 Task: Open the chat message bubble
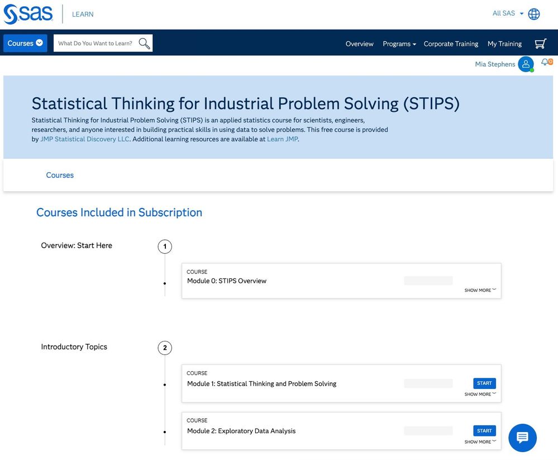pos(522,438)
